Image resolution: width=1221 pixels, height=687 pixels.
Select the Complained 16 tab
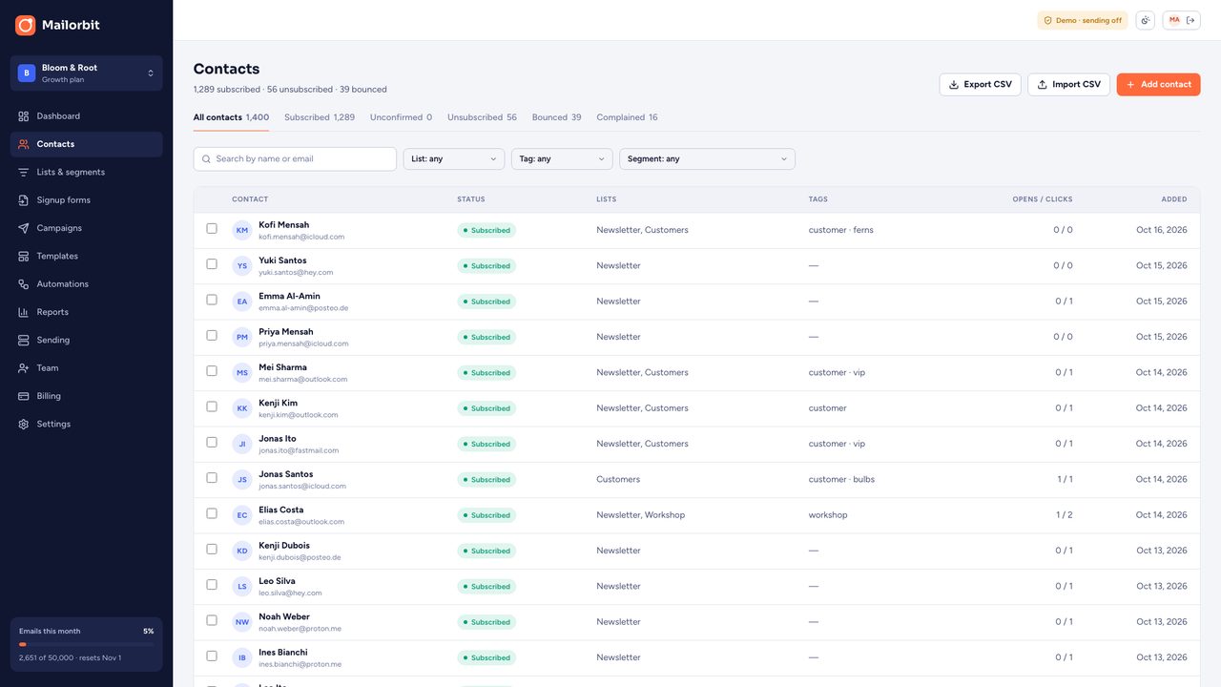pyautogui.click(x=627, y=117)
